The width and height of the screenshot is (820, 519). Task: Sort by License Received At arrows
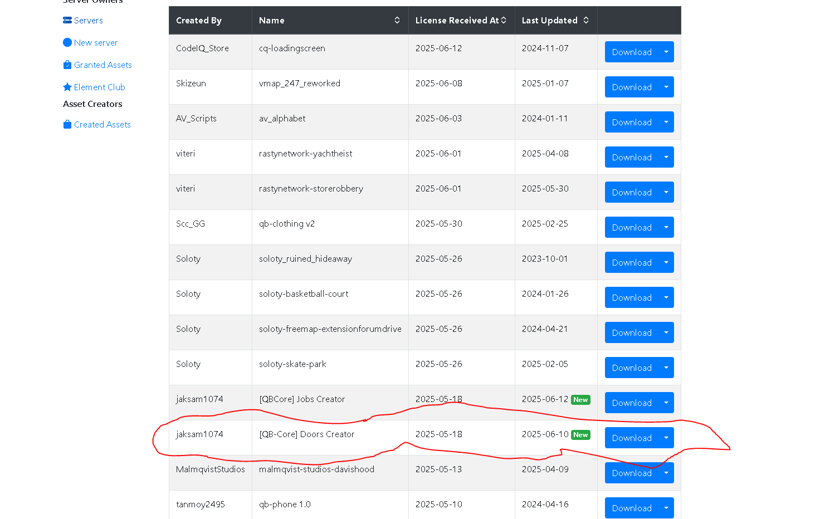[x=504, y=20]
